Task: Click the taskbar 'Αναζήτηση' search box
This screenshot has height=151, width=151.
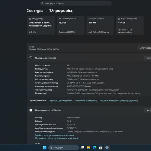Action: pos(64,148)
